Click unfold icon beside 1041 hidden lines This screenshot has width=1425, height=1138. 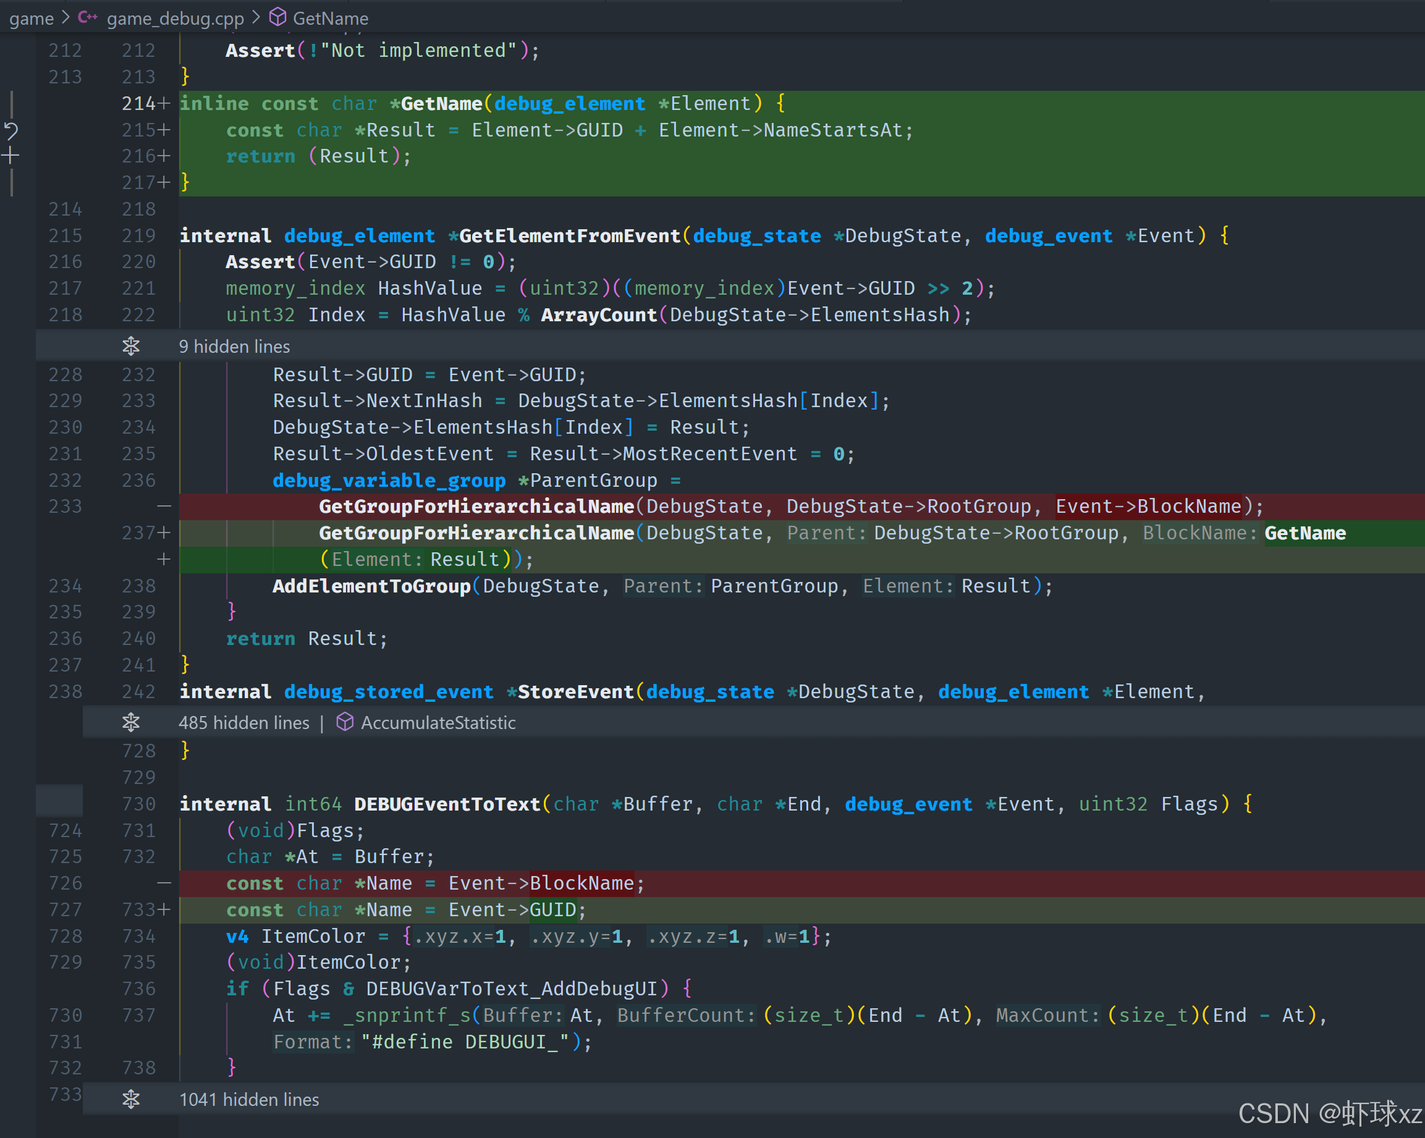131,1098
